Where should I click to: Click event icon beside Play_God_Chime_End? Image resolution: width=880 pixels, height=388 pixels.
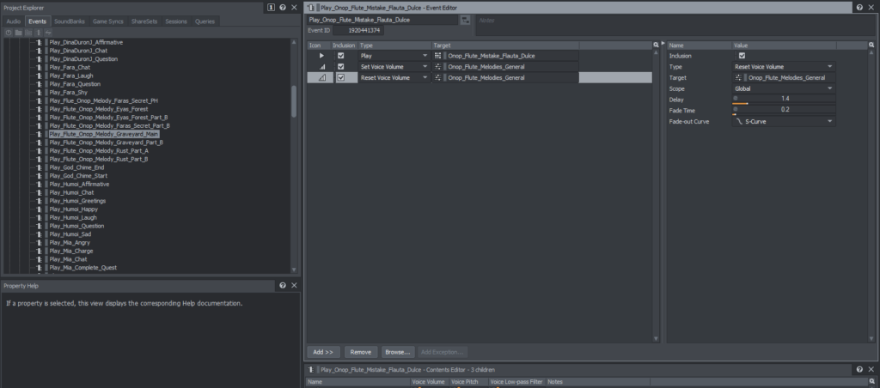[x=40, y=167]
